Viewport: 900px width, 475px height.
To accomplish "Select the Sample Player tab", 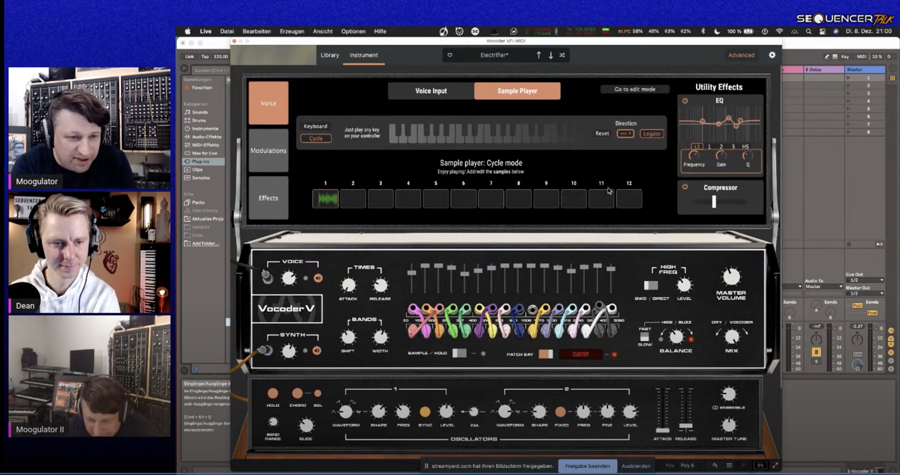I will coord(517,91).
